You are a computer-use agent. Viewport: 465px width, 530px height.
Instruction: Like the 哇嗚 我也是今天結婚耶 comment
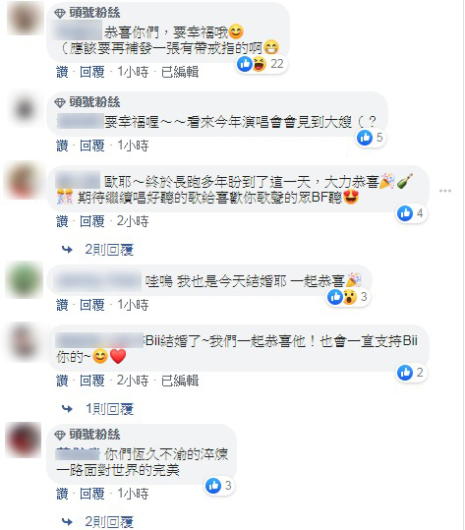click(62, 305)
